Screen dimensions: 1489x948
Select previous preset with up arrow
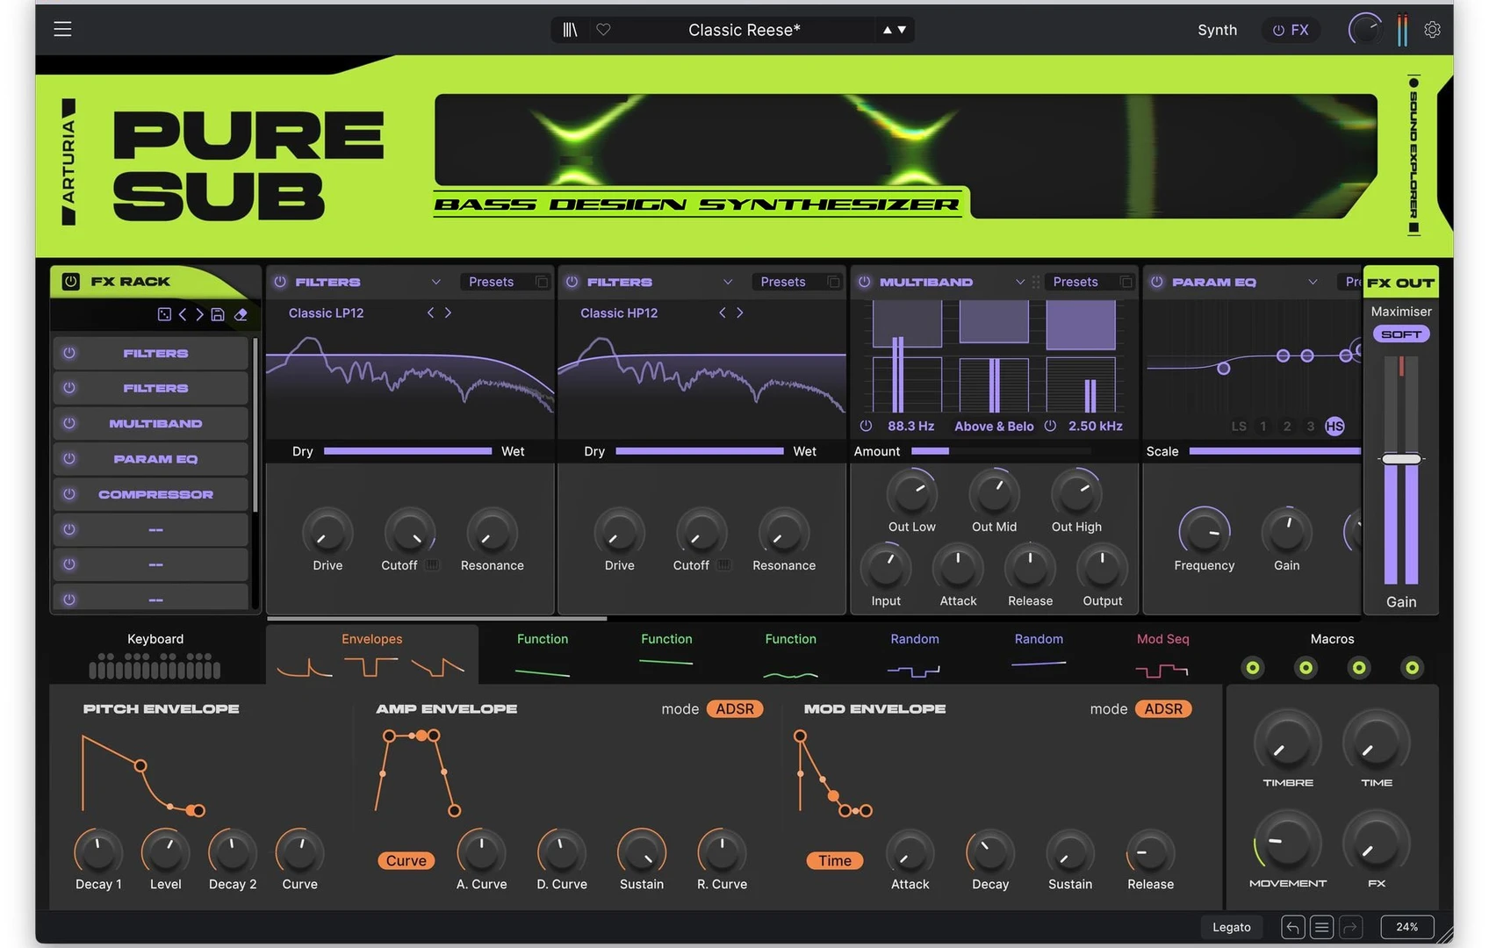coord(888,30)
